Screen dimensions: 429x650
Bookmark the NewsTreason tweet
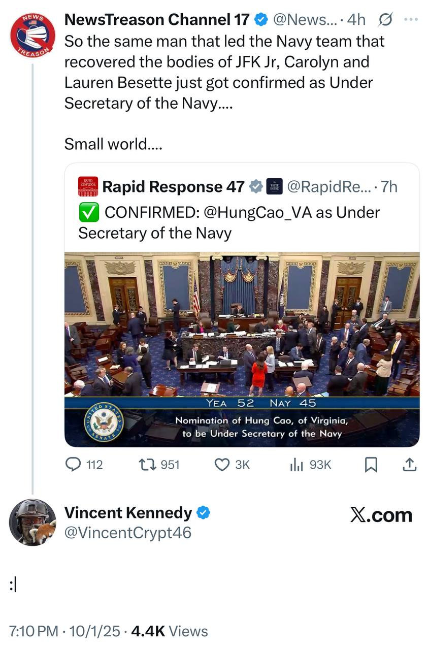[371, 464]
